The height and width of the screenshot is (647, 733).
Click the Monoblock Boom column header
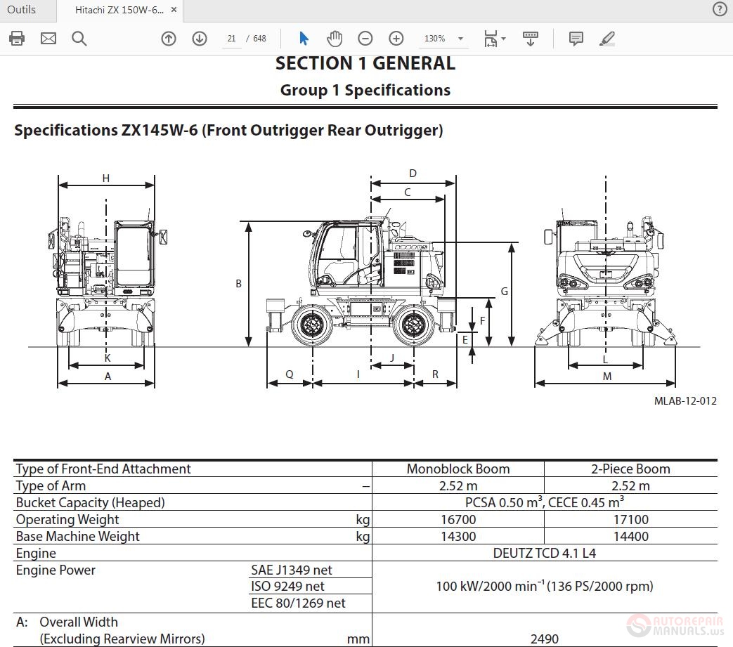point(458,469)
